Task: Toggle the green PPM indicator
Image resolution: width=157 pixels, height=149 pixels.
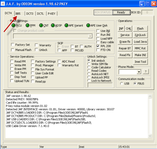Action: point(27,25)
